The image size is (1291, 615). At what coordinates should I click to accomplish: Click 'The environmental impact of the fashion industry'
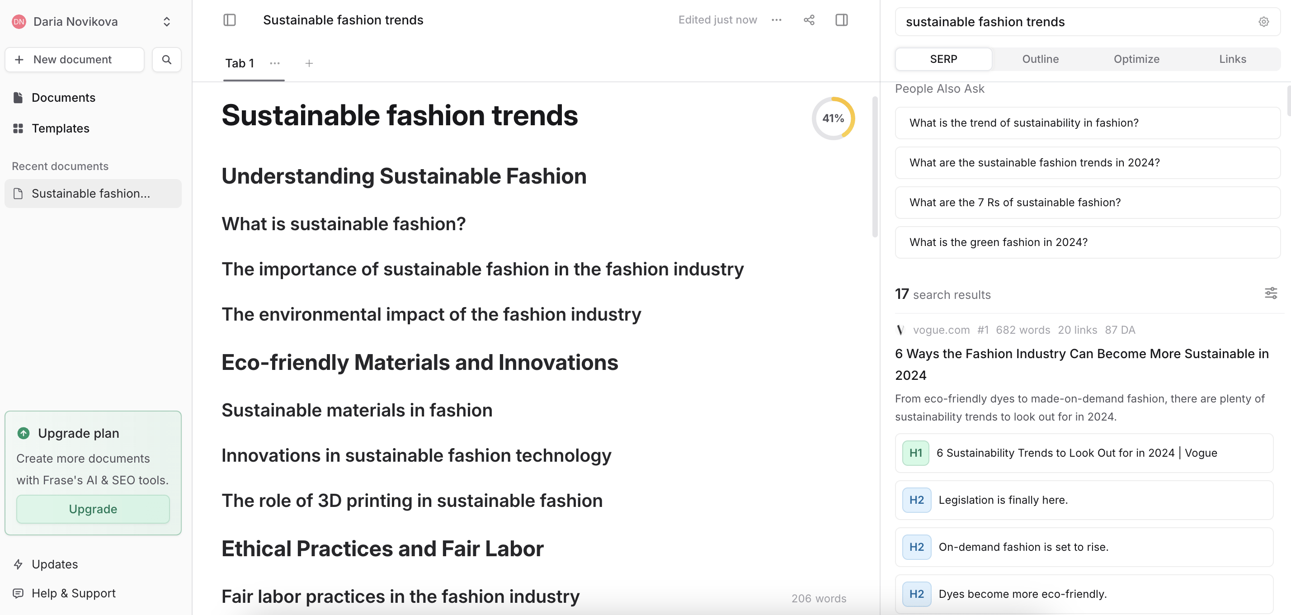(431, 315)
